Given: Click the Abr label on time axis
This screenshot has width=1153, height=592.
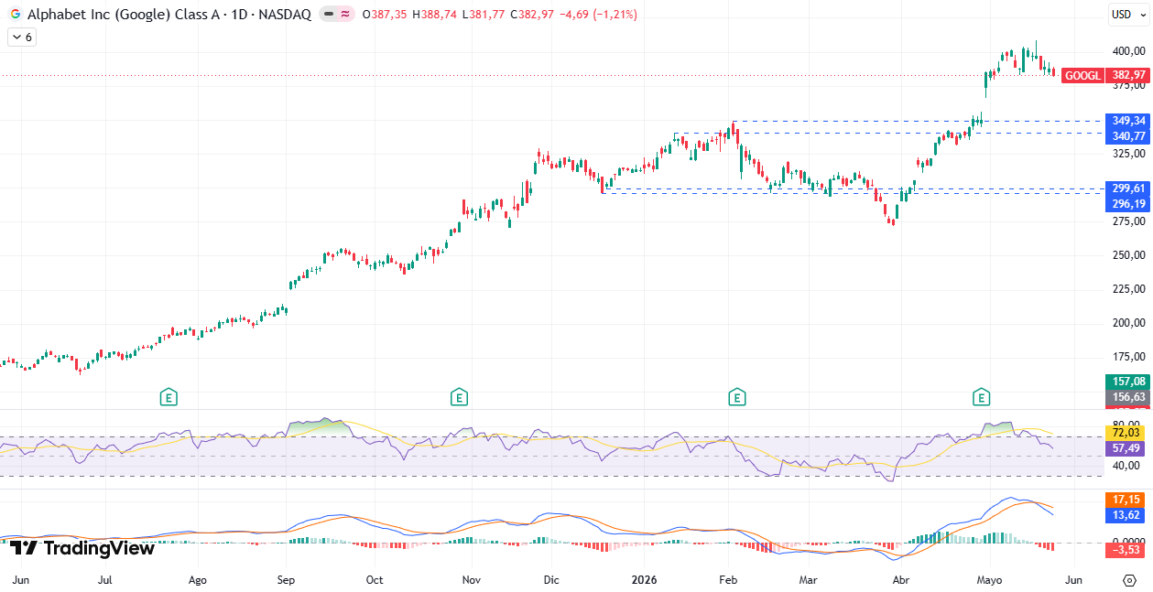Looking at the screenshot, I should tap(901, 580).
